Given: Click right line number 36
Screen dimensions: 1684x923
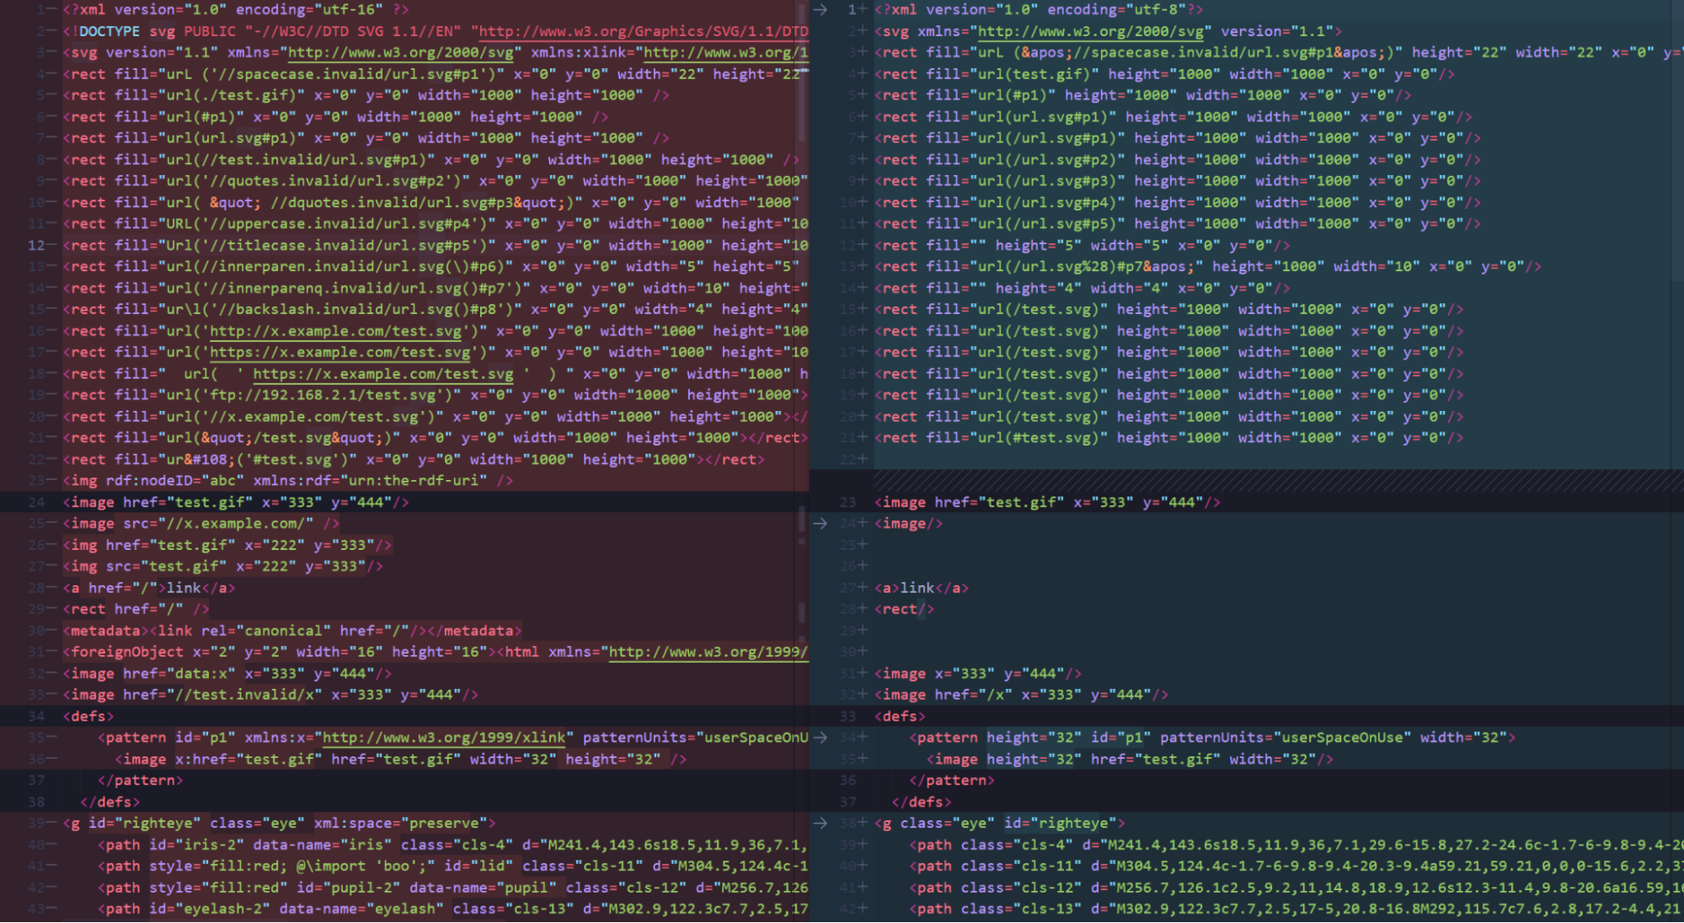Looking at the screenshot, I should [x=847, y=780].
